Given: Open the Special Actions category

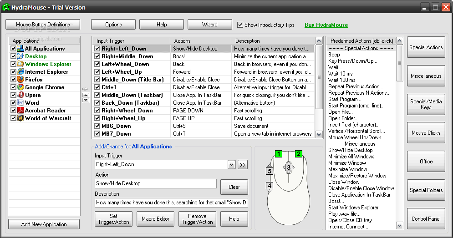Looking at the screenshot, I should pyautogui.click(x=426, y=47).
